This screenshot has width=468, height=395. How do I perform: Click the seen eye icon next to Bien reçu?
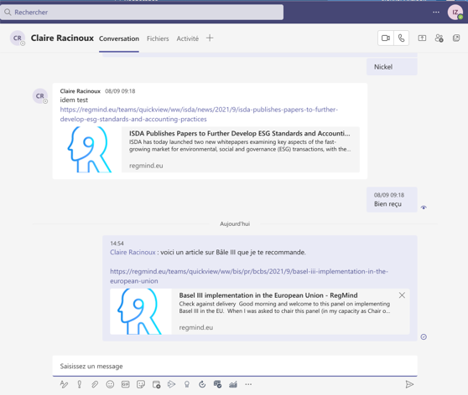pyautogui.click(x=424, y=208)
